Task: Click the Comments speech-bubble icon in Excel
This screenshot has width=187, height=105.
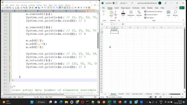Action: (x=176, y=8)
